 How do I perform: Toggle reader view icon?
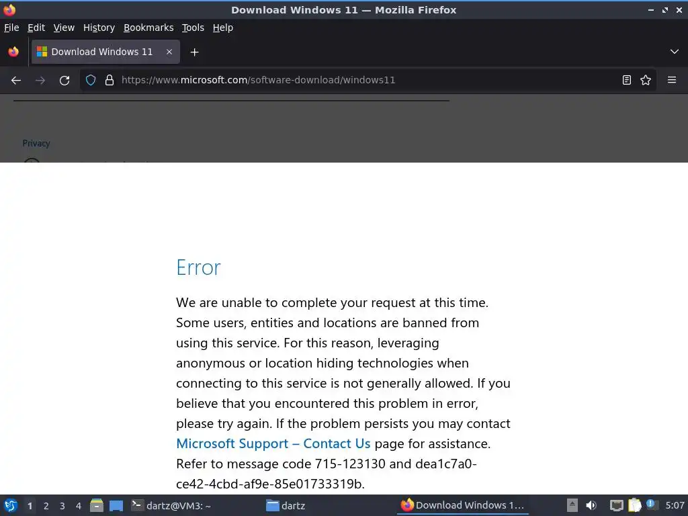click(627, 80)
